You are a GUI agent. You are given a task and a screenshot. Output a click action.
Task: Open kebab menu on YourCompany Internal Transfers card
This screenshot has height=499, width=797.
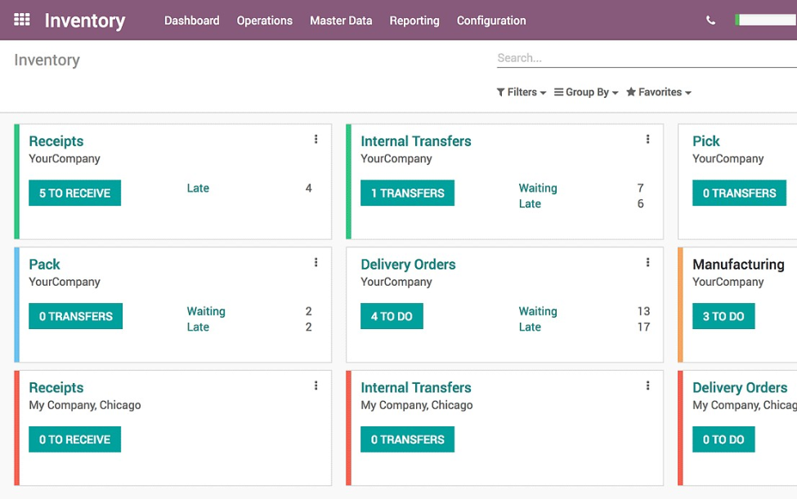click(x=647, y=139)
